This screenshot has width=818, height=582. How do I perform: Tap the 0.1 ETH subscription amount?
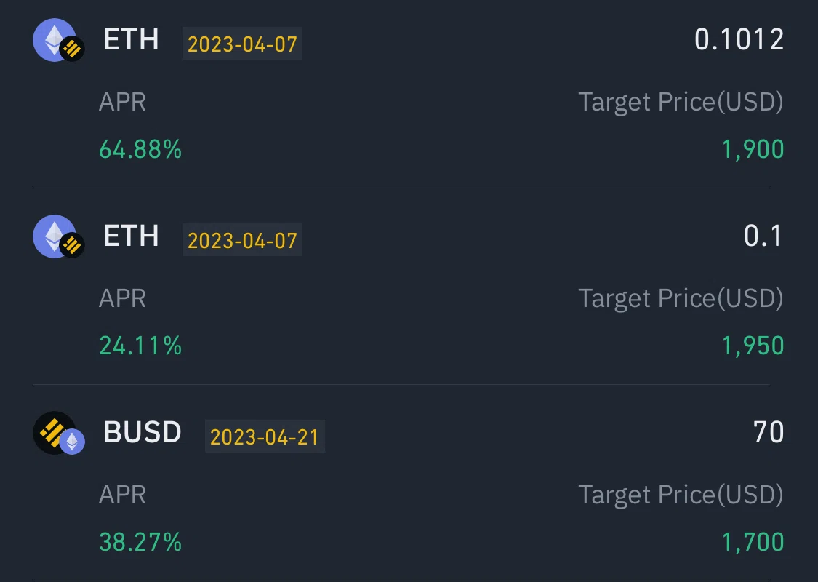click(763, 236)
